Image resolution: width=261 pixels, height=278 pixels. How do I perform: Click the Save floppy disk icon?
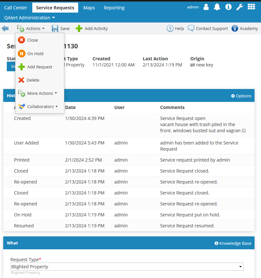55,28
